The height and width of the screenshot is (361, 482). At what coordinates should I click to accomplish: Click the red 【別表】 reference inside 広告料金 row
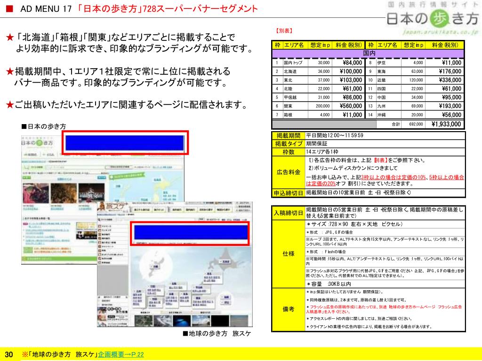pos(380,160)
